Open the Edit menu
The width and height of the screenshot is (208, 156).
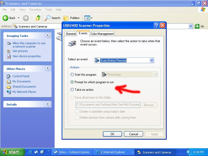click(13, 10)
